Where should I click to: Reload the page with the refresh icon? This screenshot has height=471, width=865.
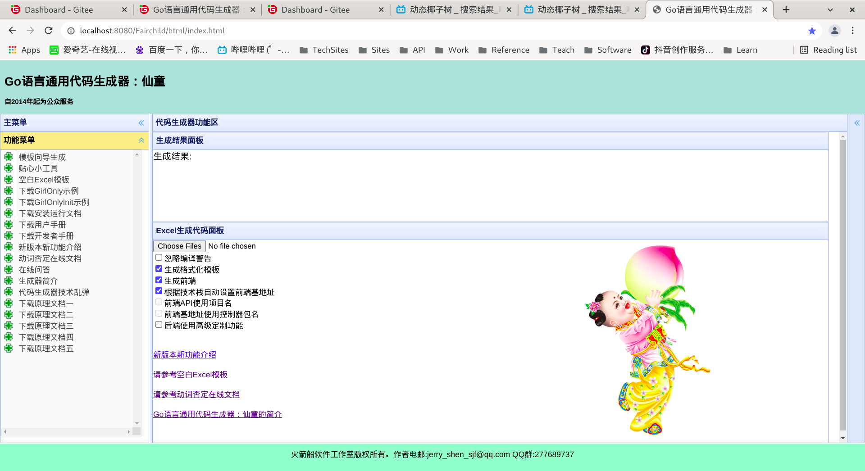point(49,31)
